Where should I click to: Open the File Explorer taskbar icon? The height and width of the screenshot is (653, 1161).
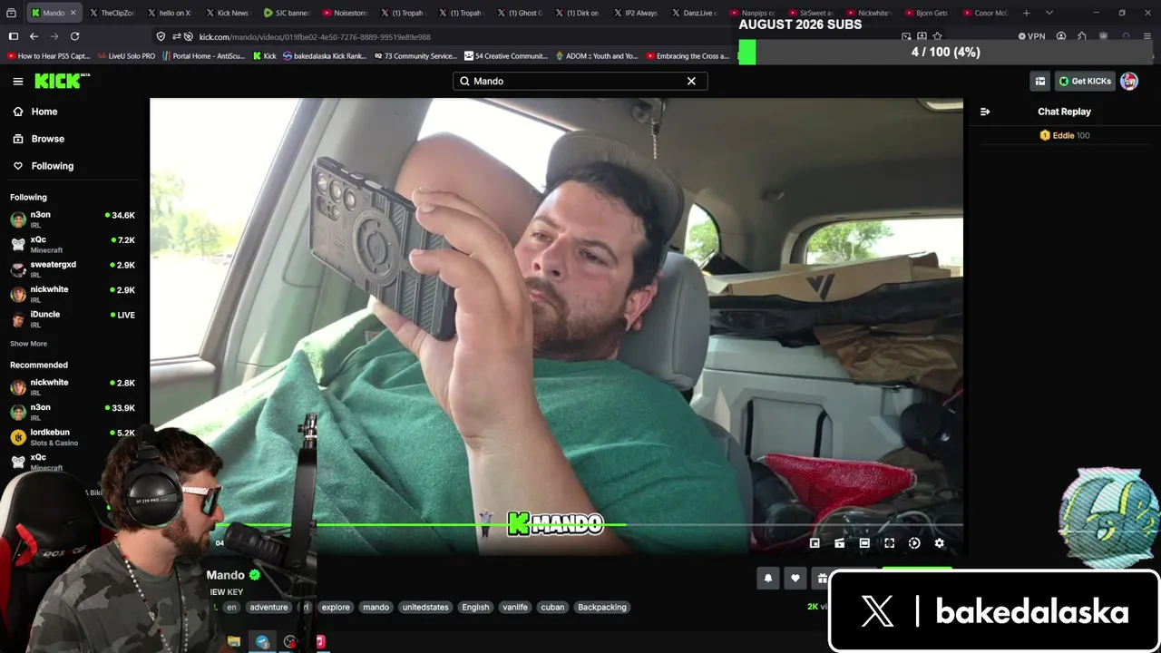pyautogui.click(x=234, y=641)
